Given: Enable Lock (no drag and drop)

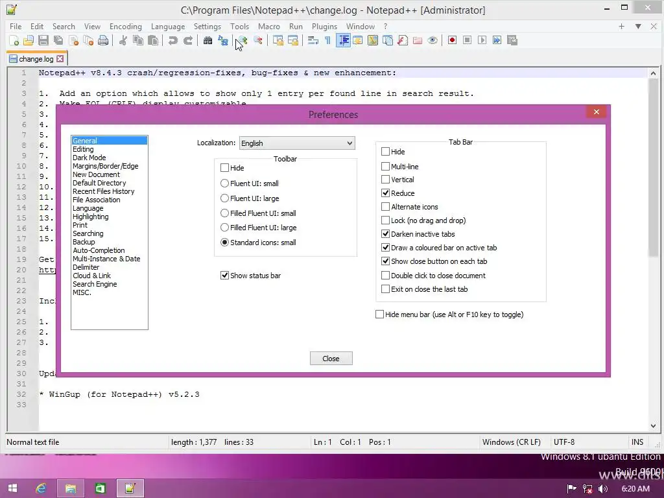Looking at the screenshot, I should point(385,220).
